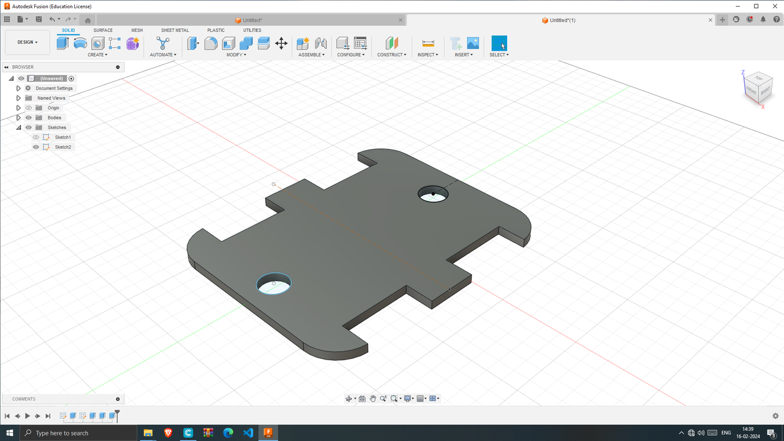The width and height of the screenshot is (784, 441).
Task: Select the Shell tool icon
Action: point(228,43)
